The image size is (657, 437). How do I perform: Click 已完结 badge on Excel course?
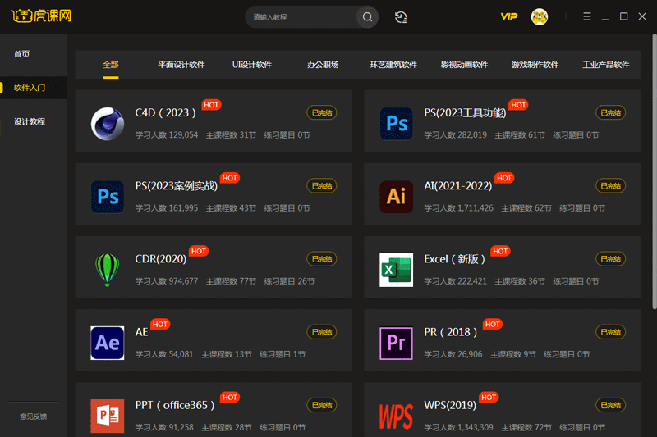click(610, 259)
